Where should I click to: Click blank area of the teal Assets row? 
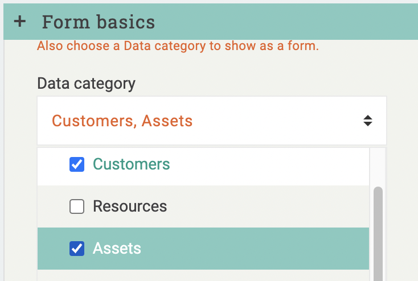coord(256,249)
